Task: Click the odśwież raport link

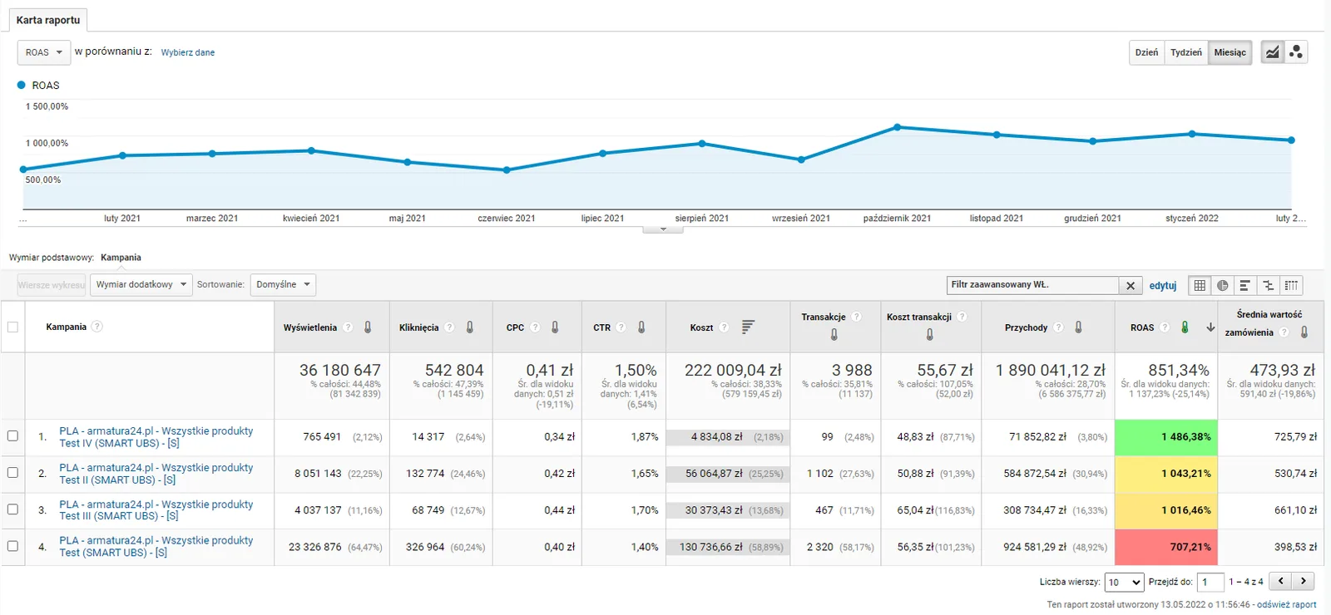Action: click(1286, 605)
